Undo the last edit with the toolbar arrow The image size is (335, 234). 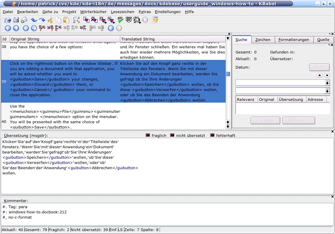[x=34, y=20]
